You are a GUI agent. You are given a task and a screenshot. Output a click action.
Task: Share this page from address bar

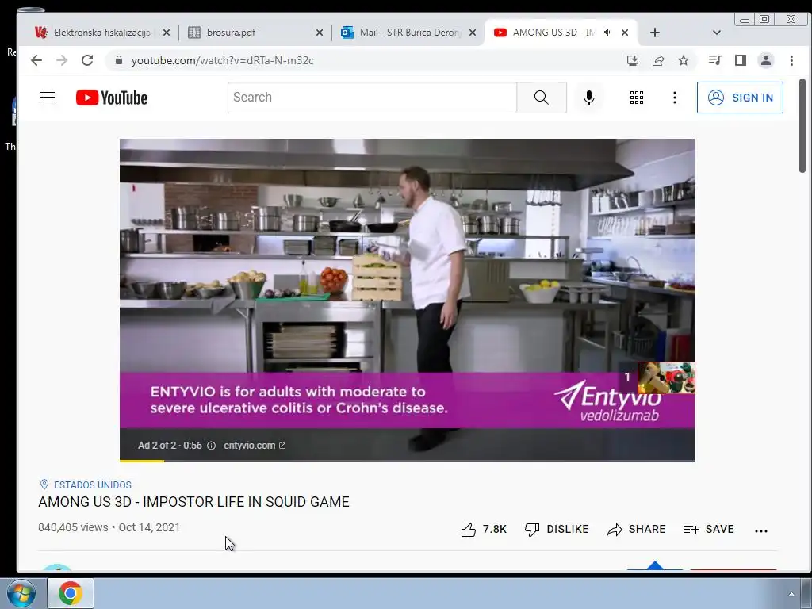(657, 60)
